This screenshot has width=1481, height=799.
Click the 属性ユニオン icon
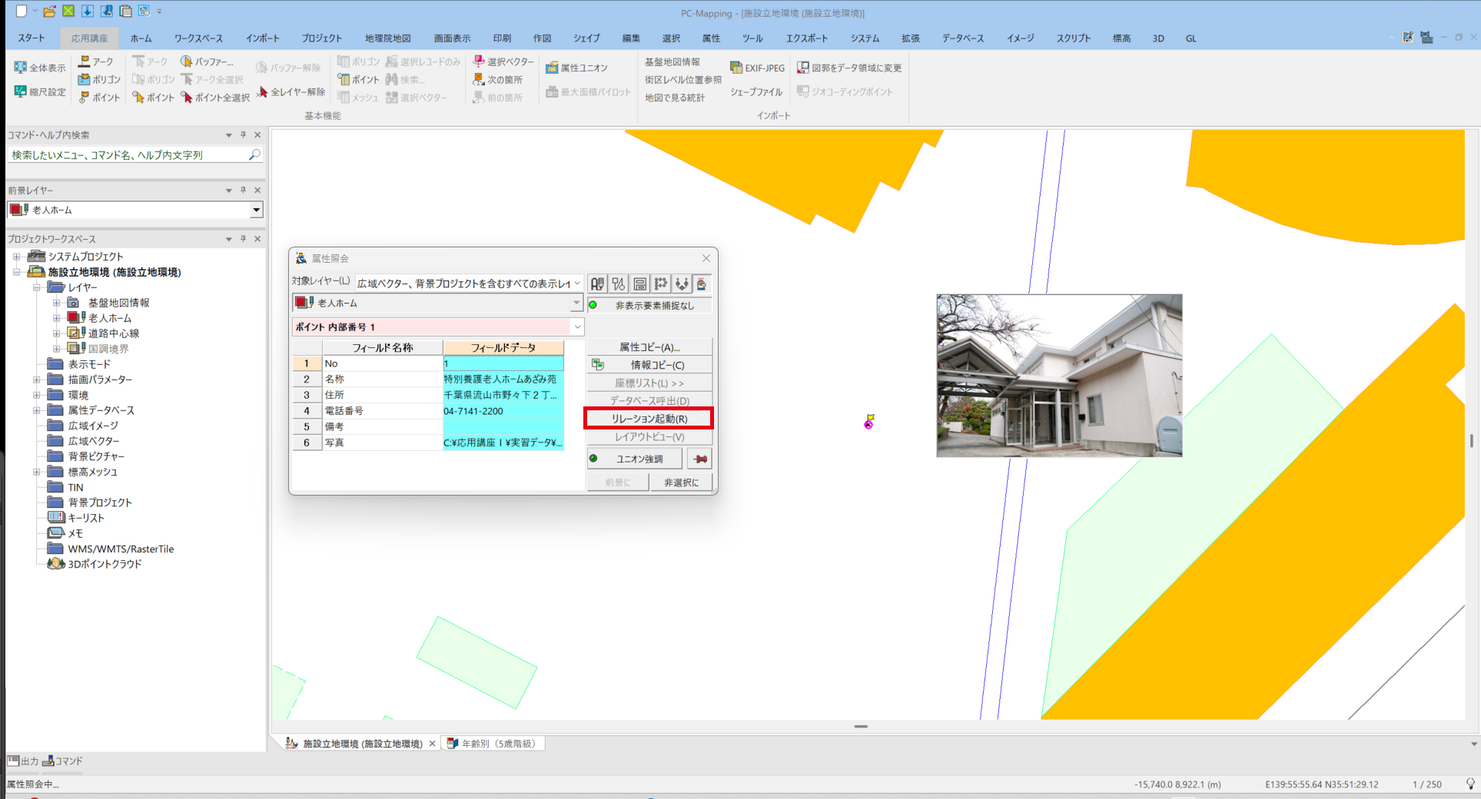(552, 68)
